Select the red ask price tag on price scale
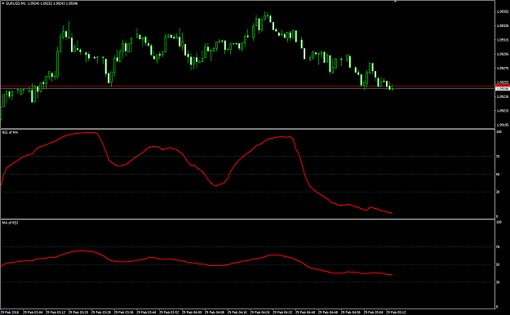510x315 pixels. click(x=503, y=86)
